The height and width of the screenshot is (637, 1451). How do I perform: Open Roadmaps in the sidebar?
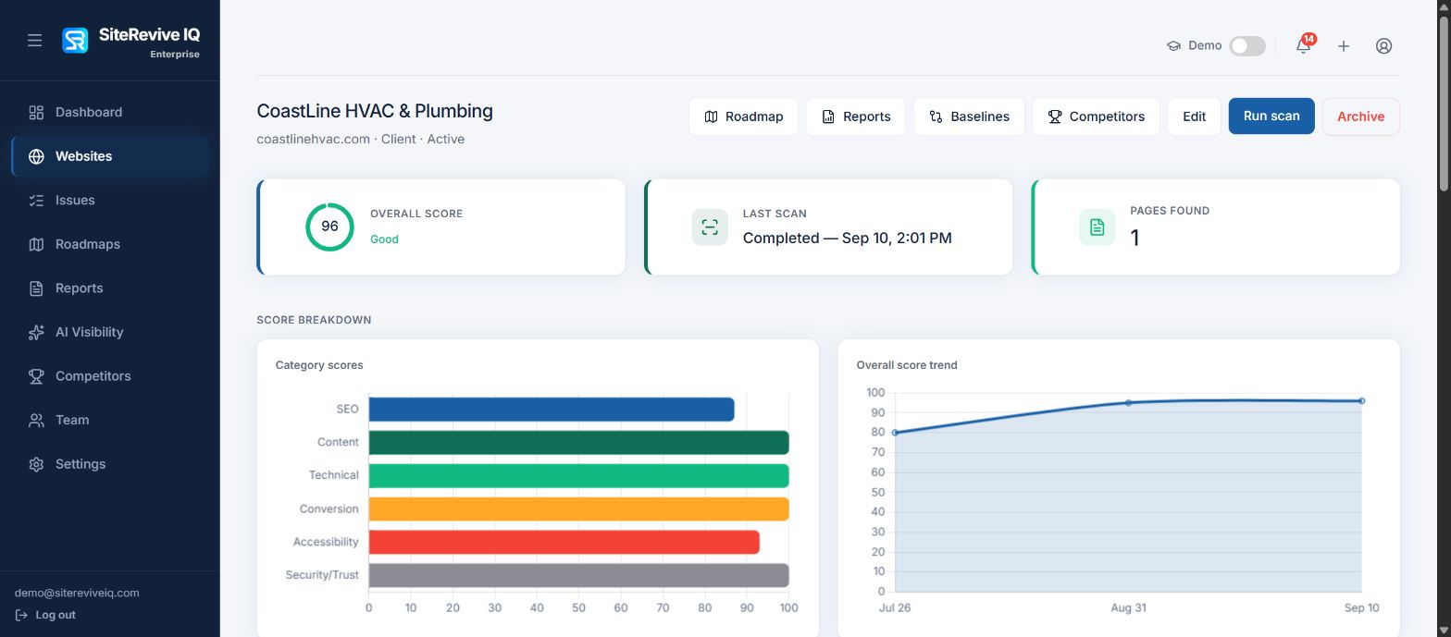tap(110, 244)
